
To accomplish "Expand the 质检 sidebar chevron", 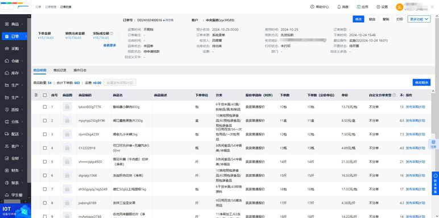I will (x=22, y=109).
